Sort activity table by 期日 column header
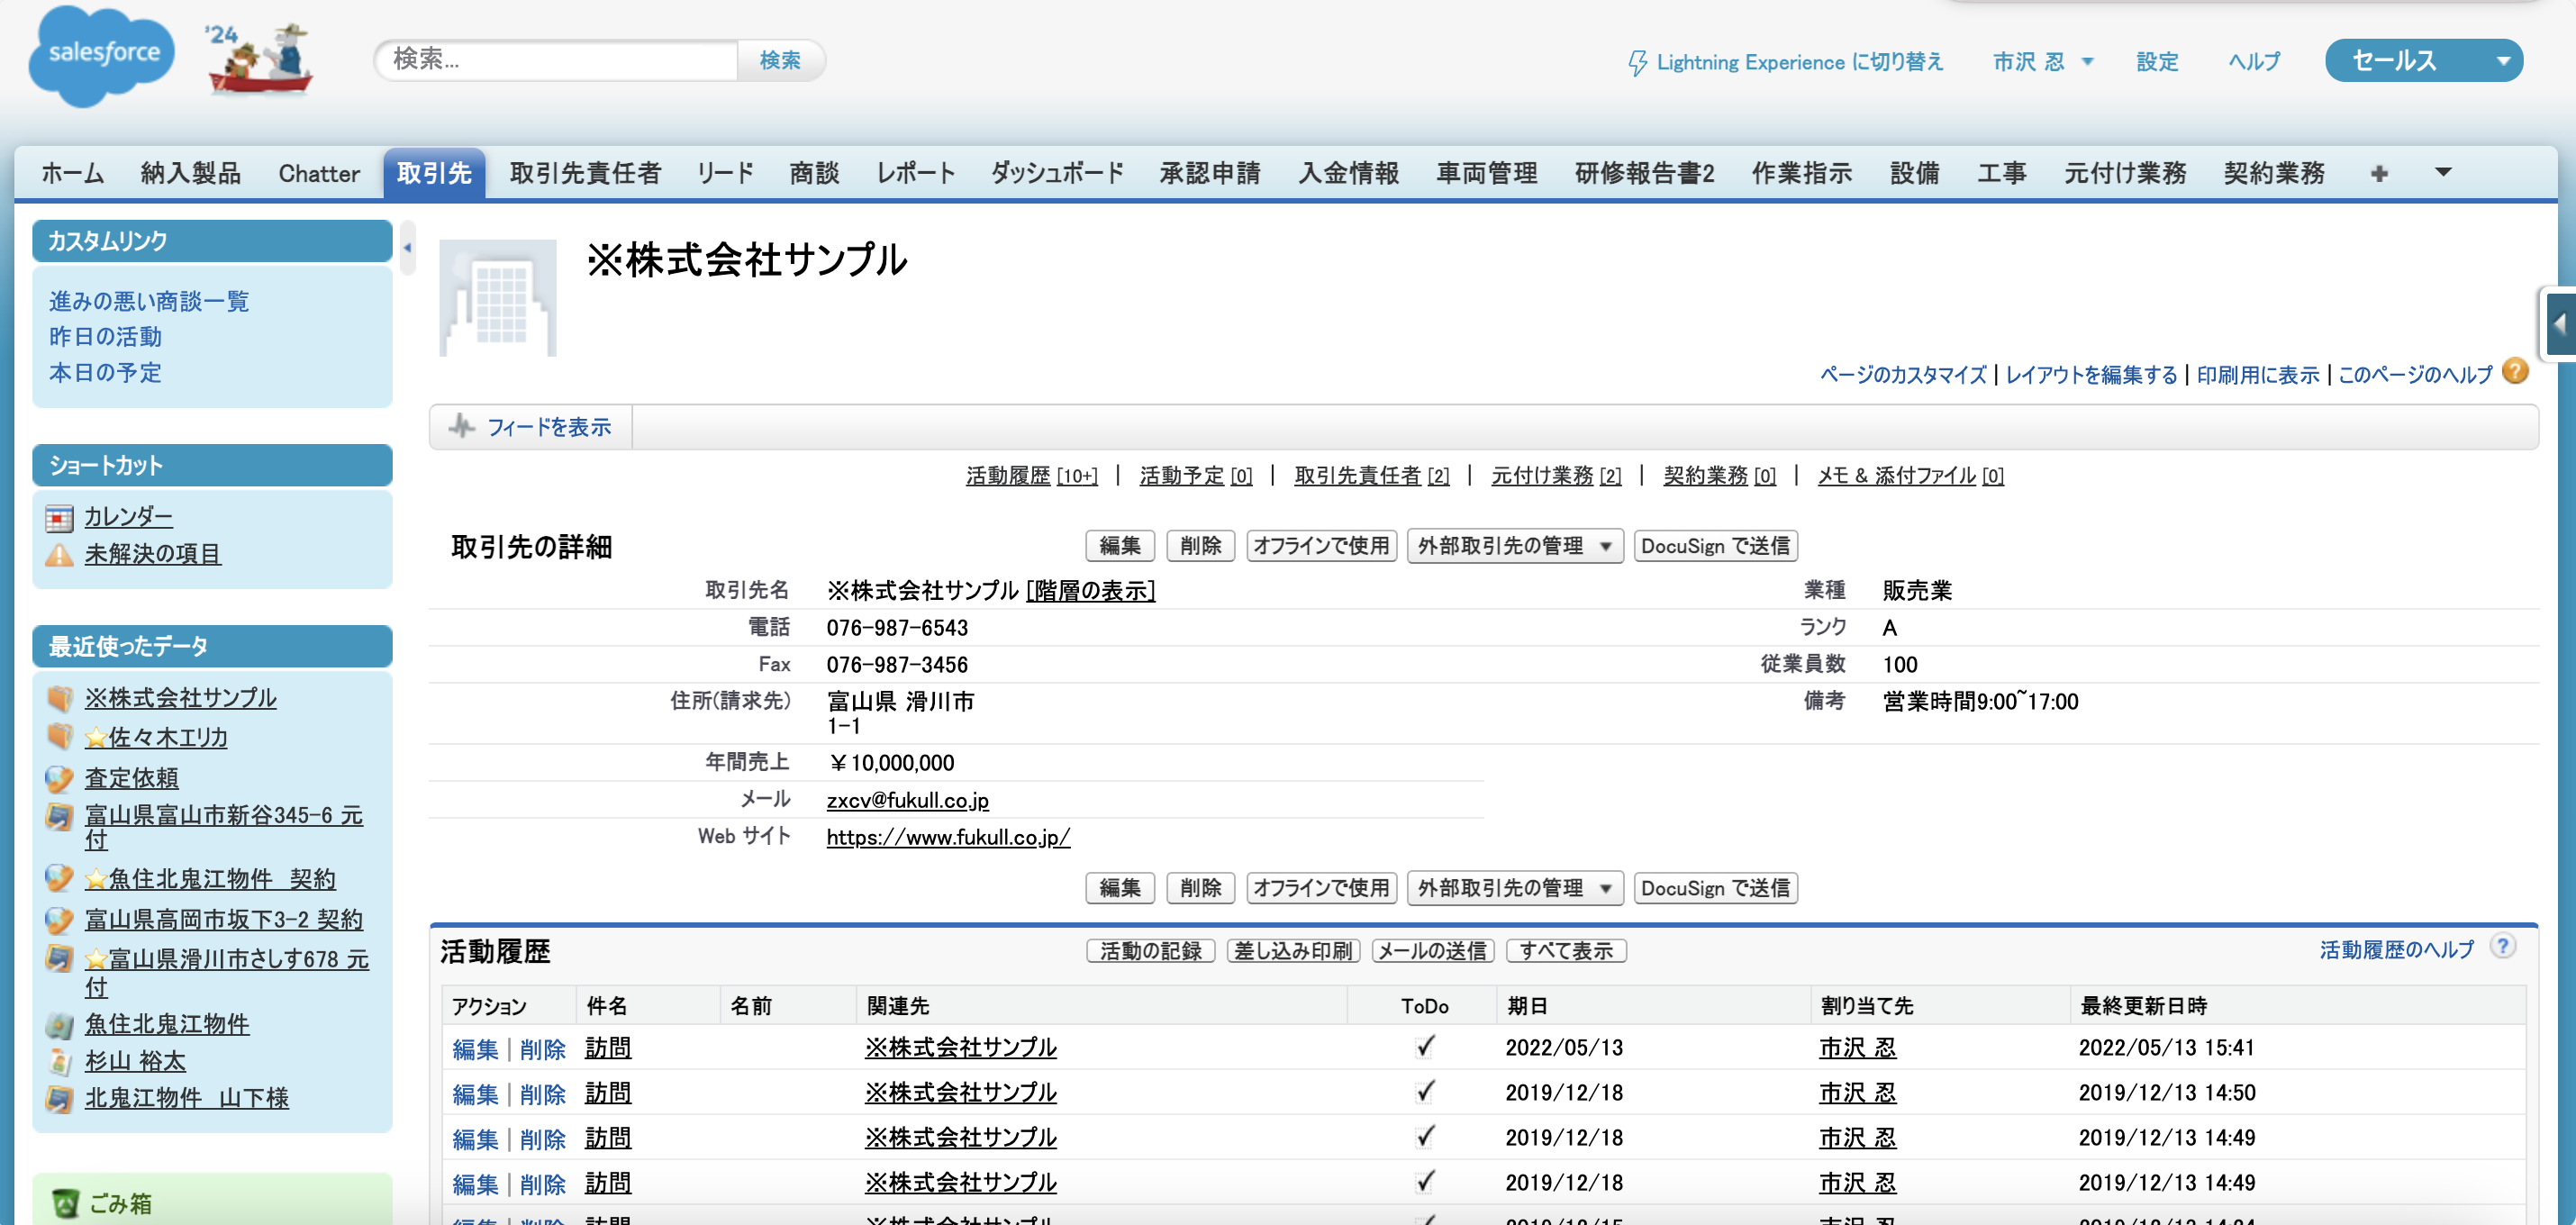 pyautogui.click(x=1527, y=1006)
